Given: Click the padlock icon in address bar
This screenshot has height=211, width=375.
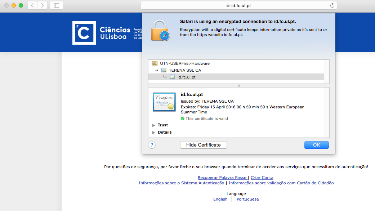Looking at the screenshot, I should [x=228, y=6].
